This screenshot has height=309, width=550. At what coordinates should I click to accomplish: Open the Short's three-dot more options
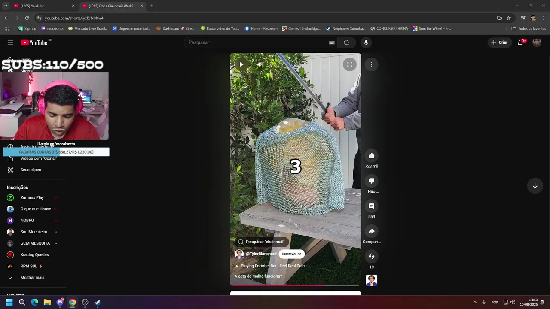click(372, 64)
